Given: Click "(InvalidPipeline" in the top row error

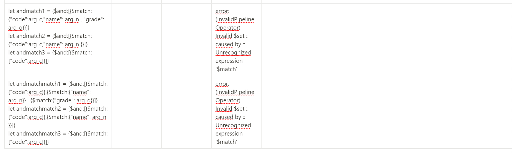Looking at the screenshot, I should pos(235,19).
